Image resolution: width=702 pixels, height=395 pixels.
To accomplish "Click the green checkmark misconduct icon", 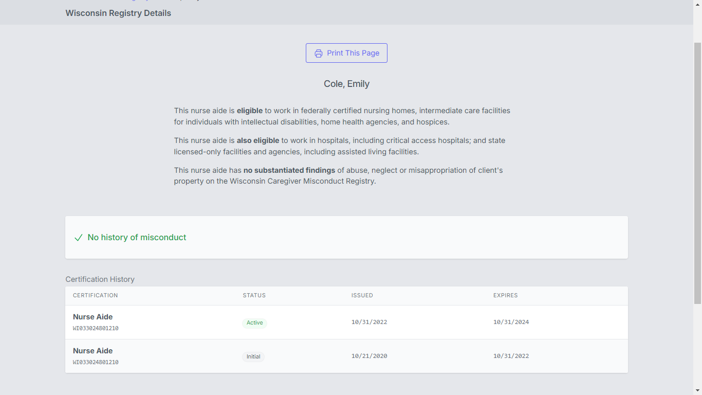I will coord(79,238).
